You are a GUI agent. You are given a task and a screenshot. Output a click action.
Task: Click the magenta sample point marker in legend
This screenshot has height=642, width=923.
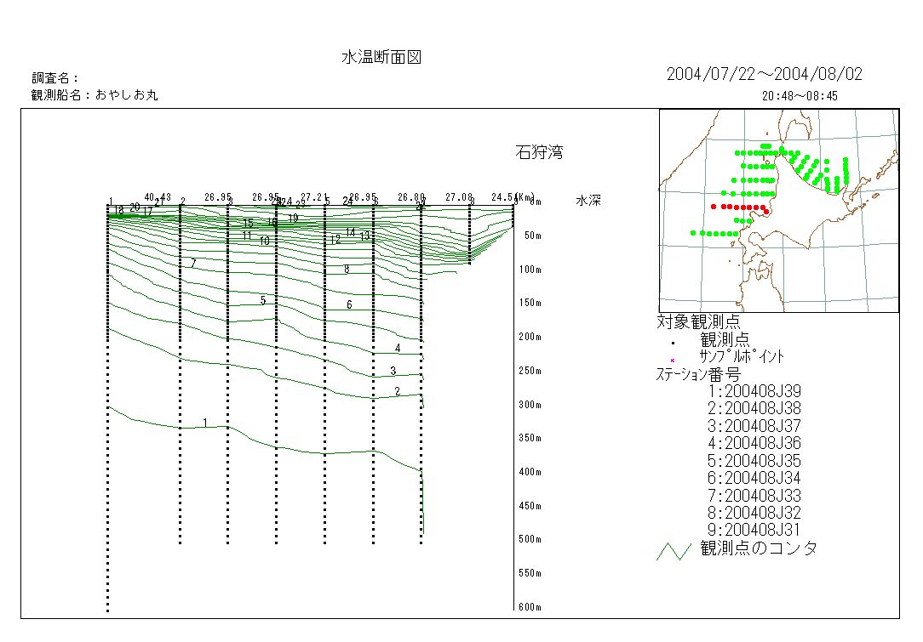(672, 360)
